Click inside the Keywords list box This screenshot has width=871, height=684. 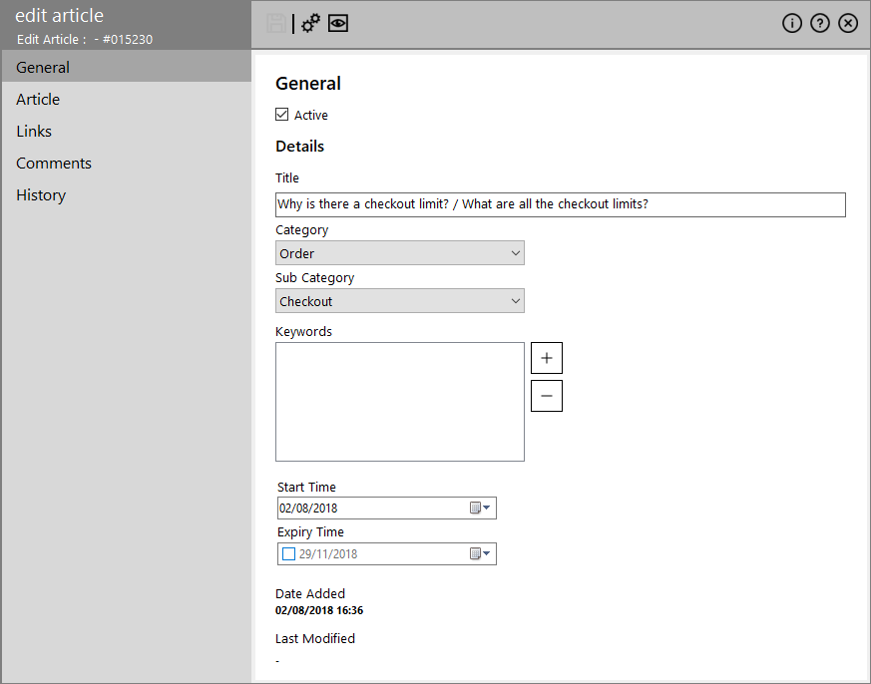click(x=400, y=402)
